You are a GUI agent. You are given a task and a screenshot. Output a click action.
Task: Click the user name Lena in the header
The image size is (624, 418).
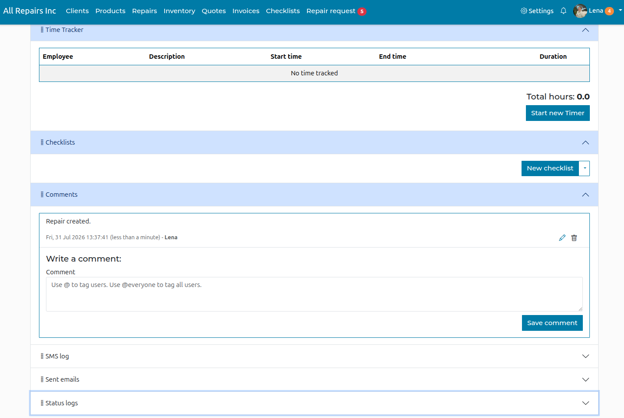(596, 11)
